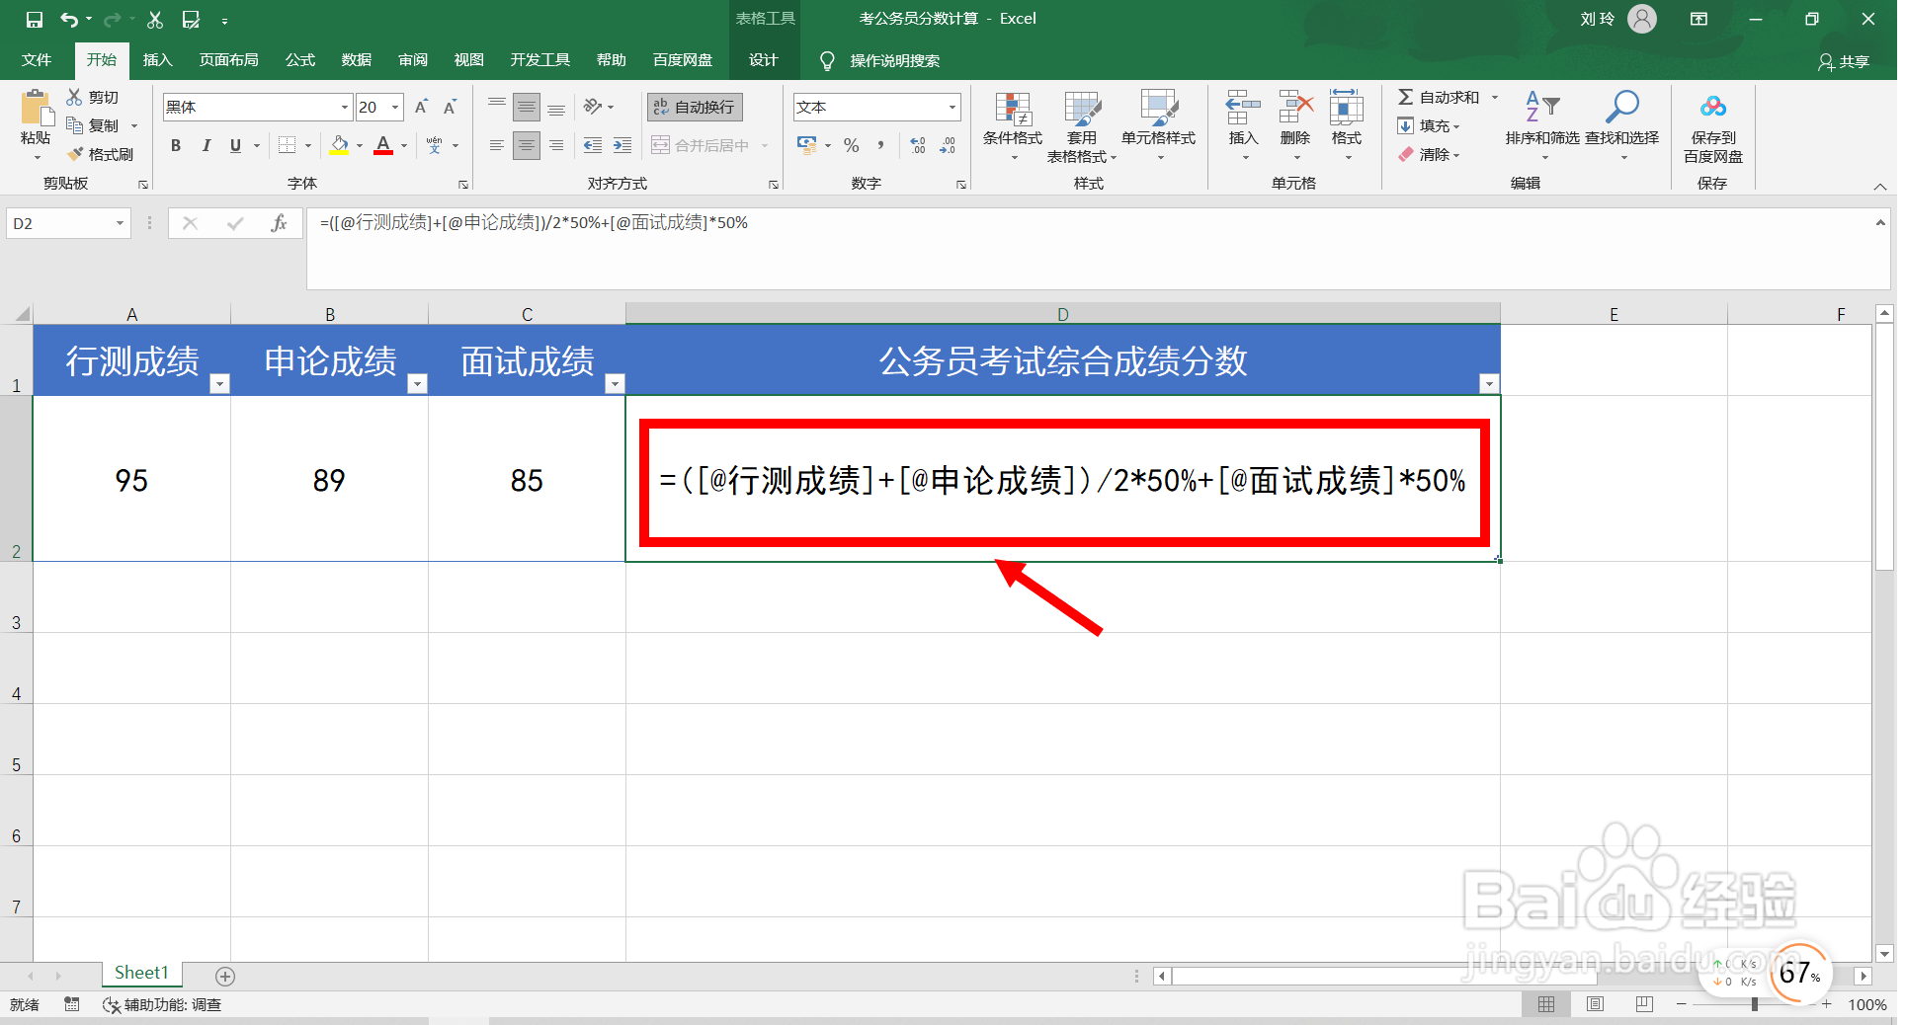The image size is (1905, 1025).
Task: Open the number format dropdown showing 文本
Action: click(x=951, y=107)
